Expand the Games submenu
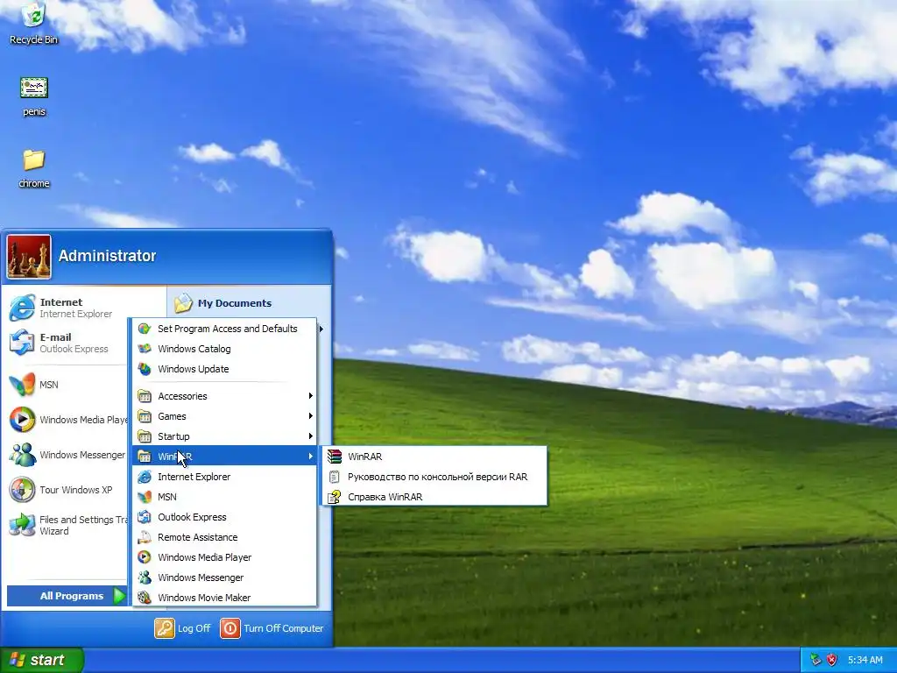 coord(224,416)
